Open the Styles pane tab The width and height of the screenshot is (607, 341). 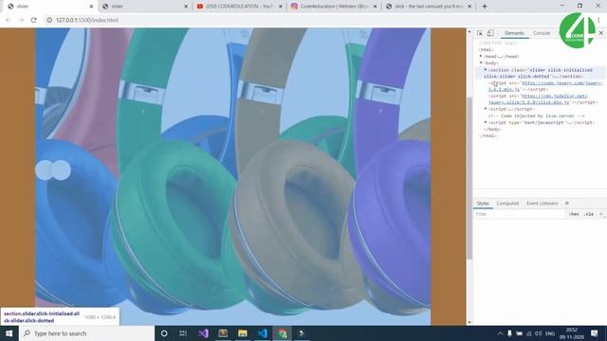point(483,204)
